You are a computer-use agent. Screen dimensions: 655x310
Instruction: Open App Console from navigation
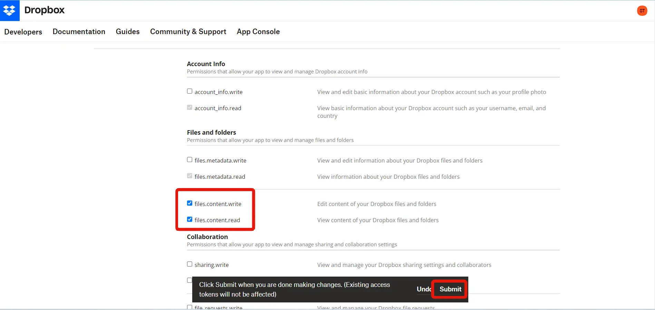coord(258,32)
